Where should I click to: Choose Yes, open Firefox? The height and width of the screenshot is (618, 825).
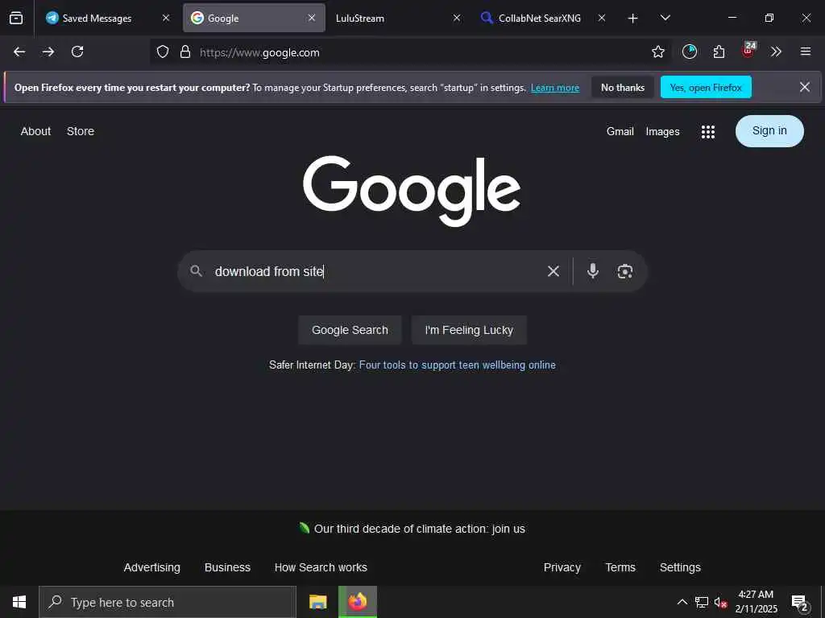(706, 87)
